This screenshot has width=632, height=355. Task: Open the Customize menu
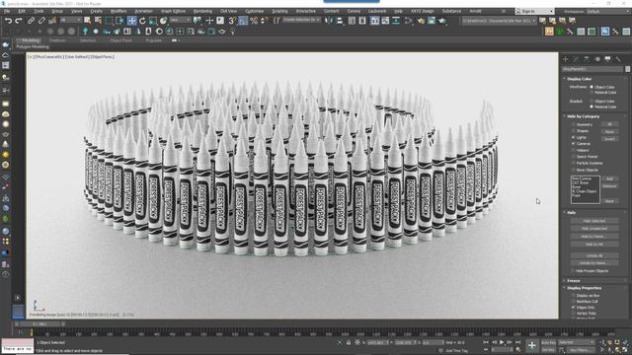click(x=255, y=11)
